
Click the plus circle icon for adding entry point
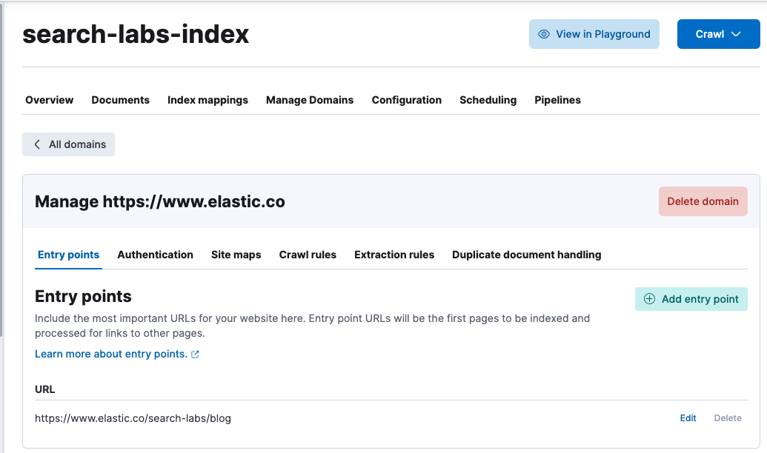[649, 299]
